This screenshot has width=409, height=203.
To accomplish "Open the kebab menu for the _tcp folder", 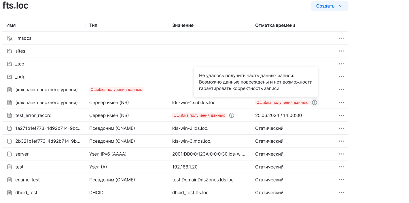I will (341, 64).
